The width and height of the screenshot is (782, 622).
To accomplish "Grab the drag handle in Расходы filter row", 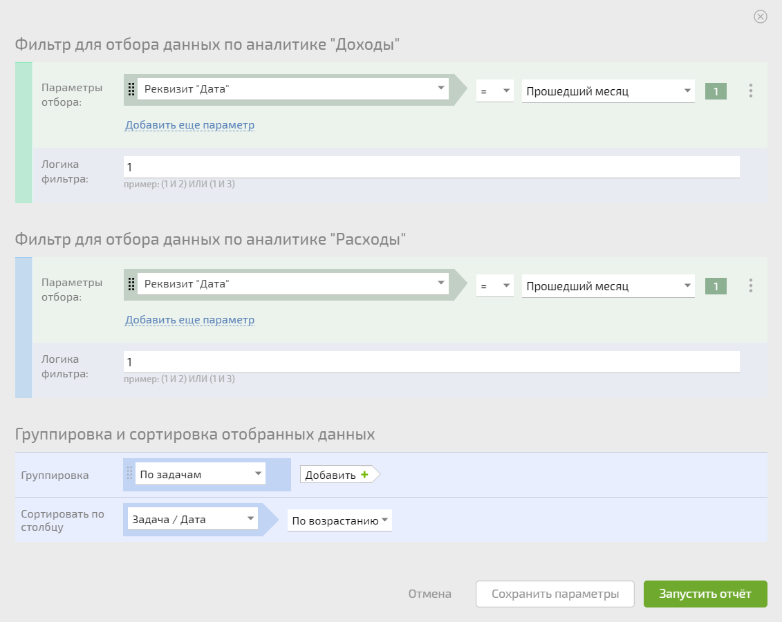I will pos(131,284).
